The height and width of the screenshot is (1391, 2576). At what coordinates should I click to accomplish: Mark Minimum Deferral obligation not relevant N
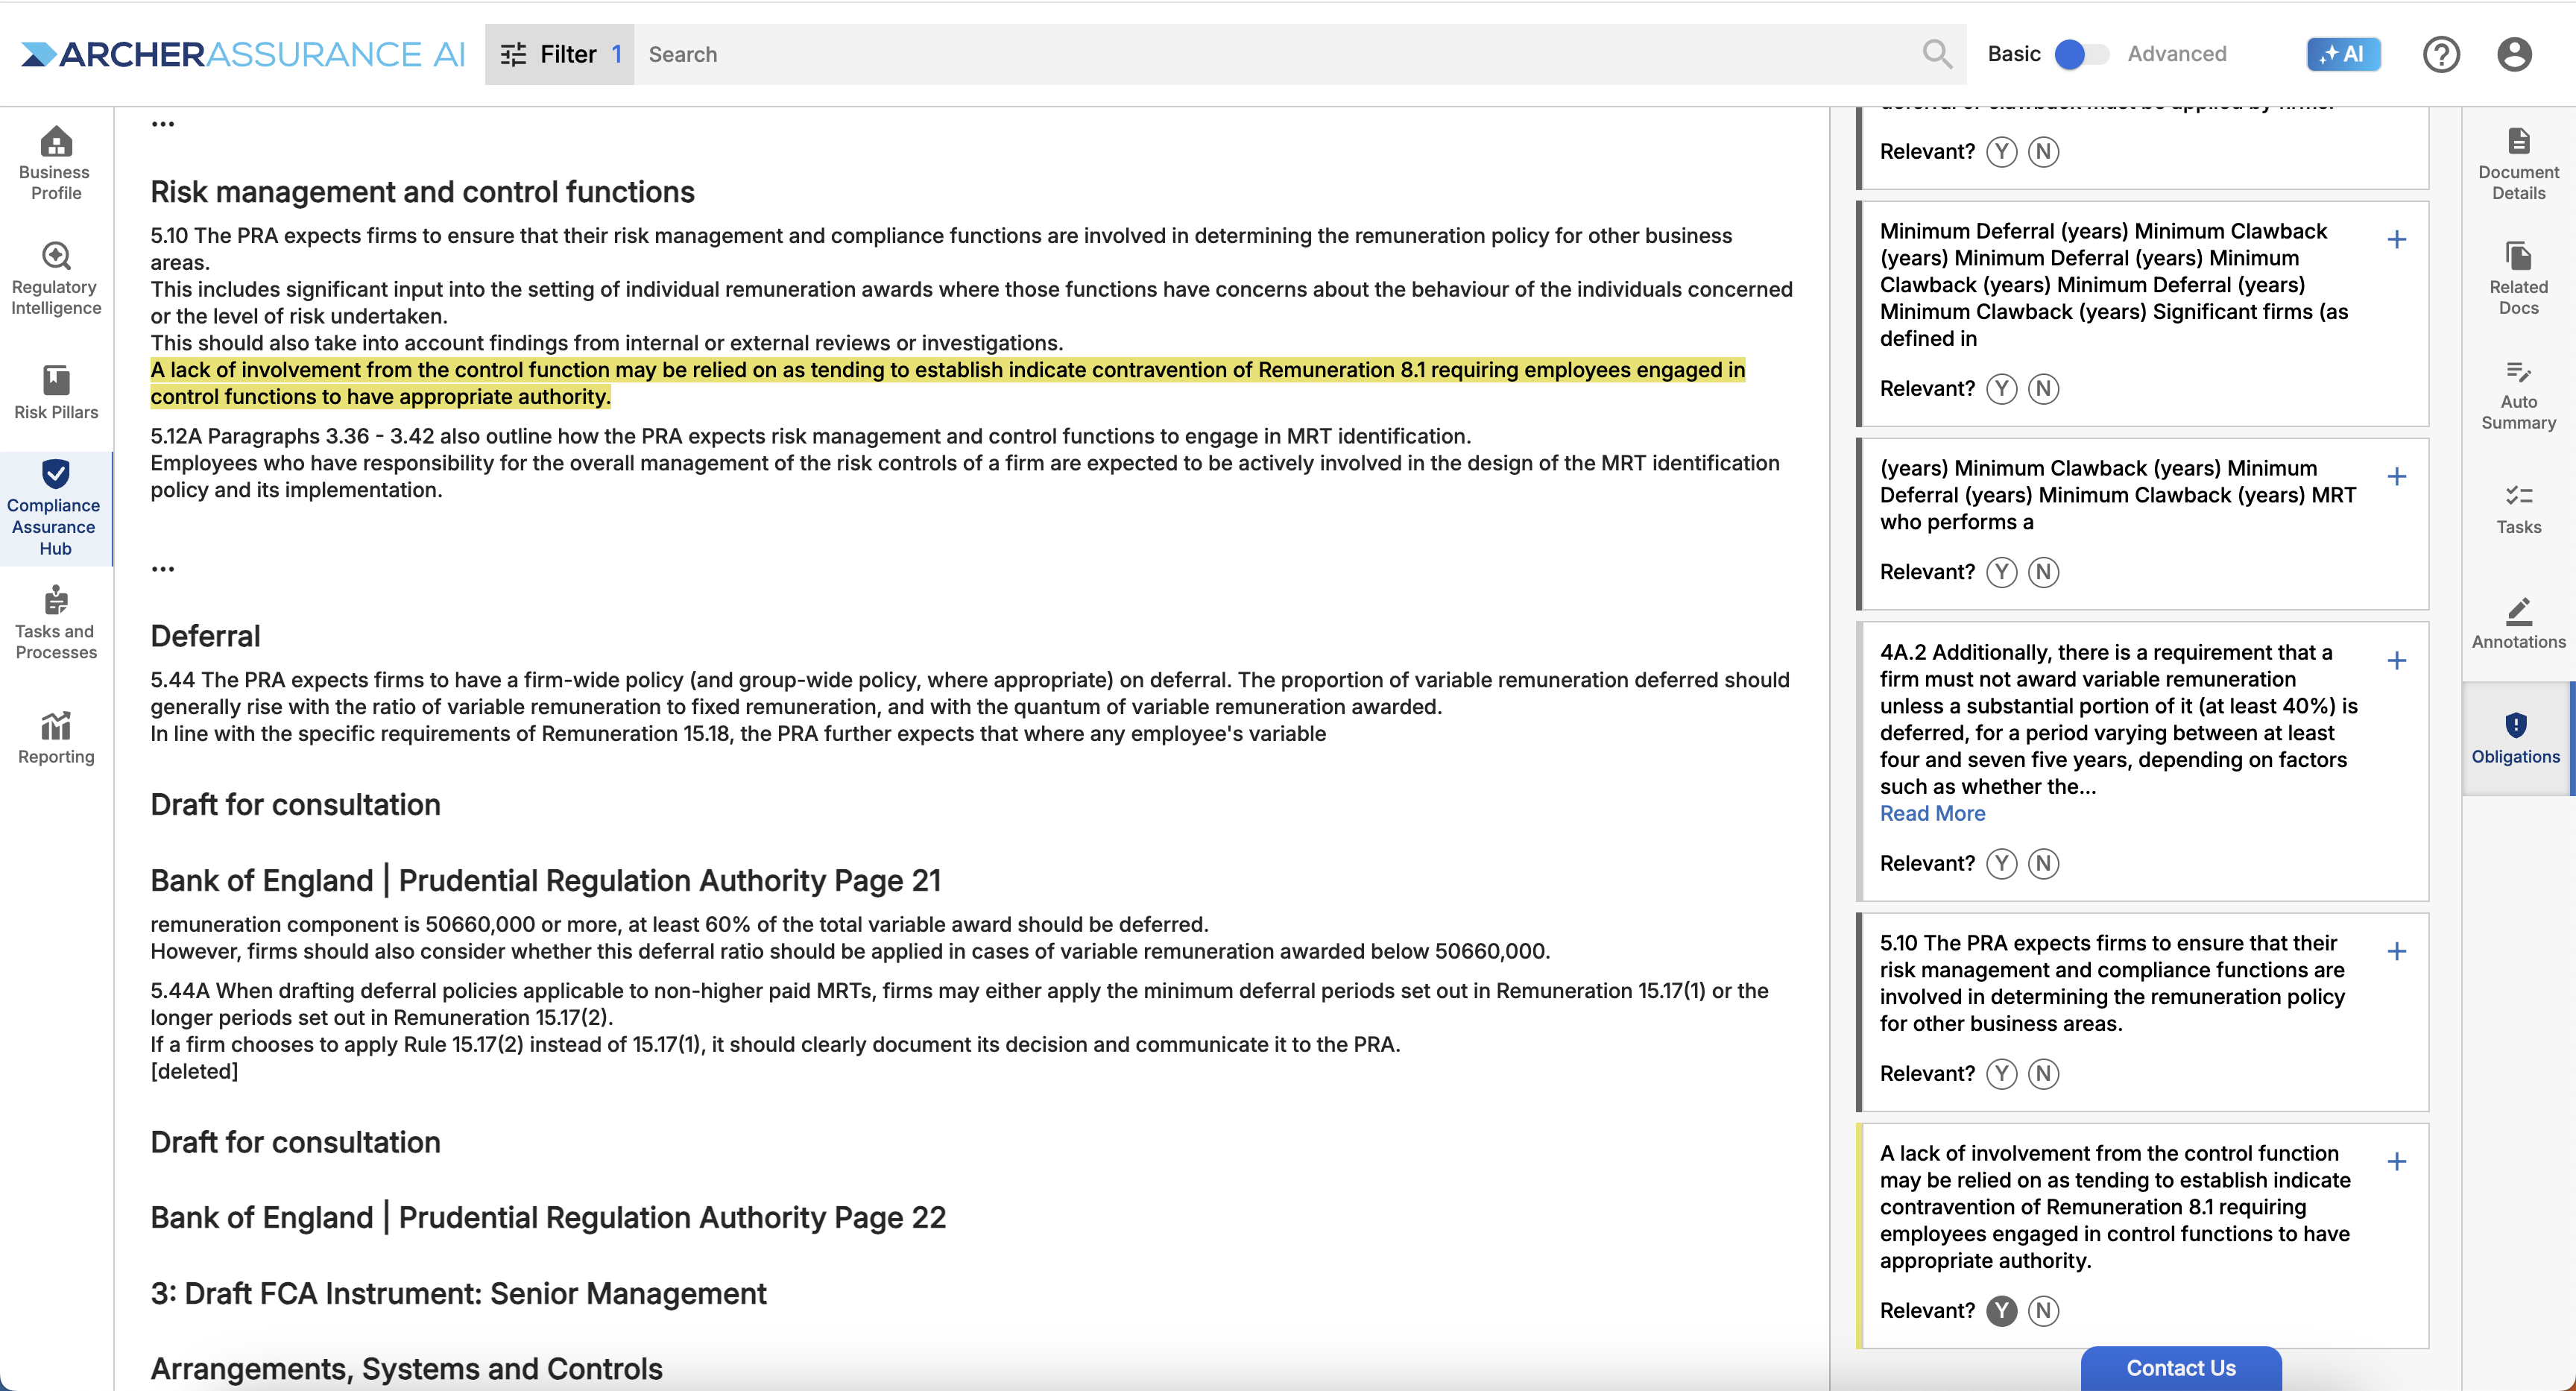click(x=2043, y=389)
